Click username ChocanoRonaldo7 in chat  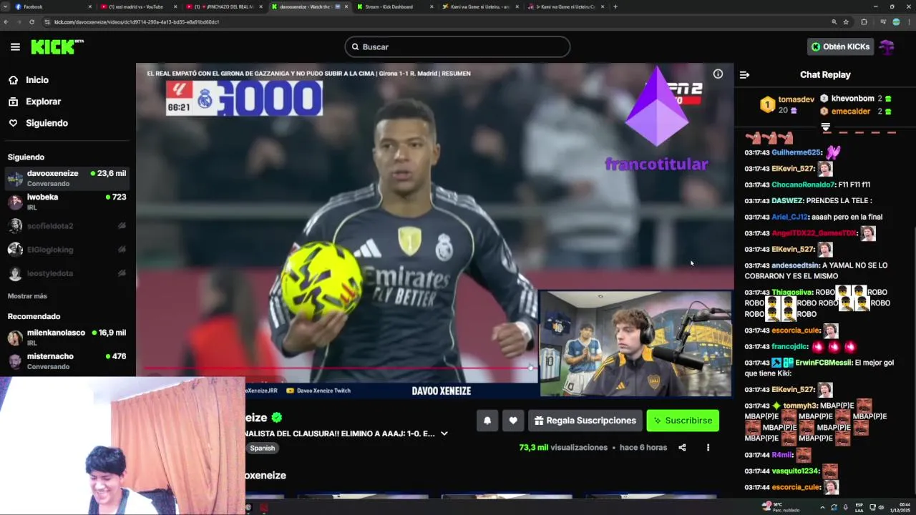(803, 185)
